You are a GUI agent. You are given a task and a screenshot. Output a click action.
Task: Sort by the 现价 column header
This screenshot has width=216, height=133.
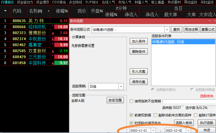[x=82, y=11]
